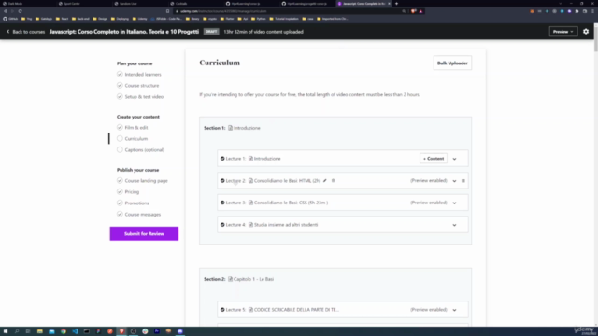Click the 13hr 32min of video content text
Screen dimensions: 598x336
263,32
